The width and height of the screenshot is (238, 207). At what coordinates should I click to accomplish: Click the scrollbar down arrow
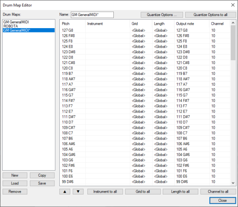(233, 183)
